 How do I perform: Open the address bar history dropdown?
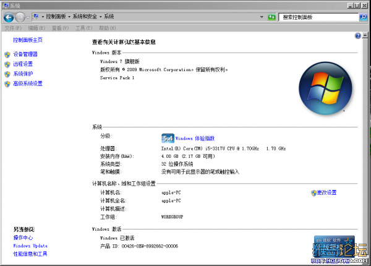click(262, 17)
